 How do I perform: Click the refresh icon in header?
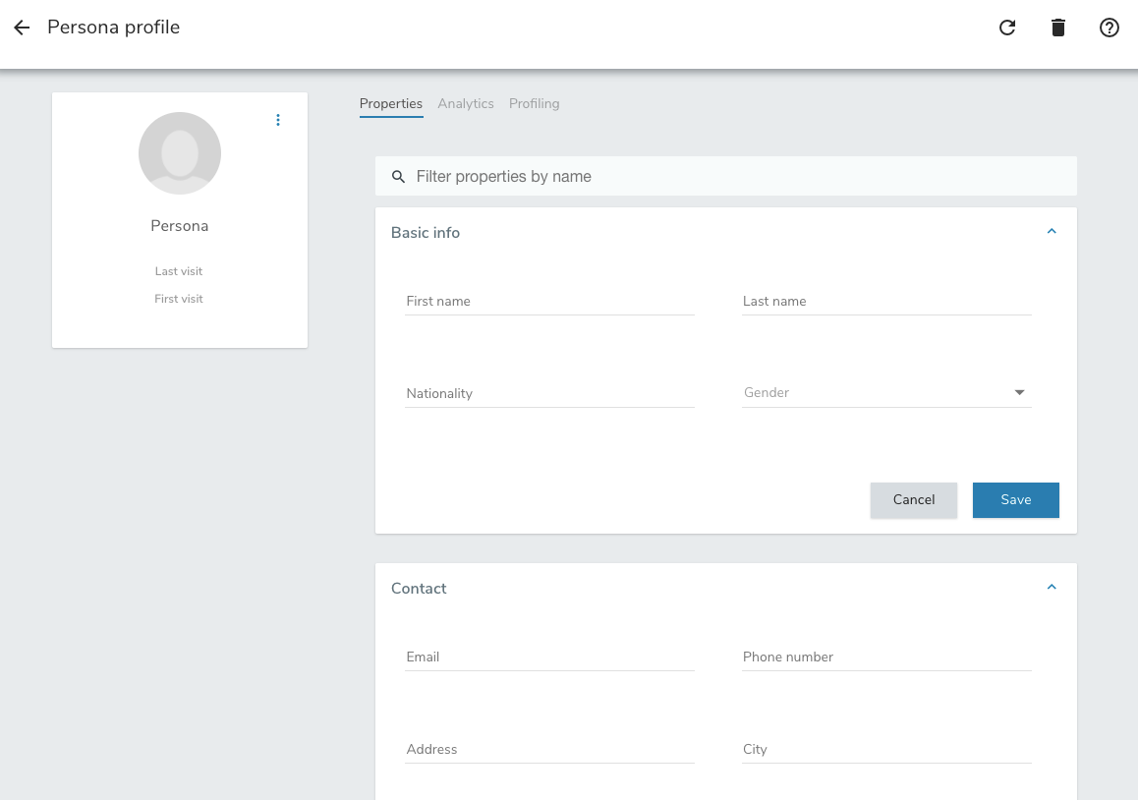(1007, 28)
